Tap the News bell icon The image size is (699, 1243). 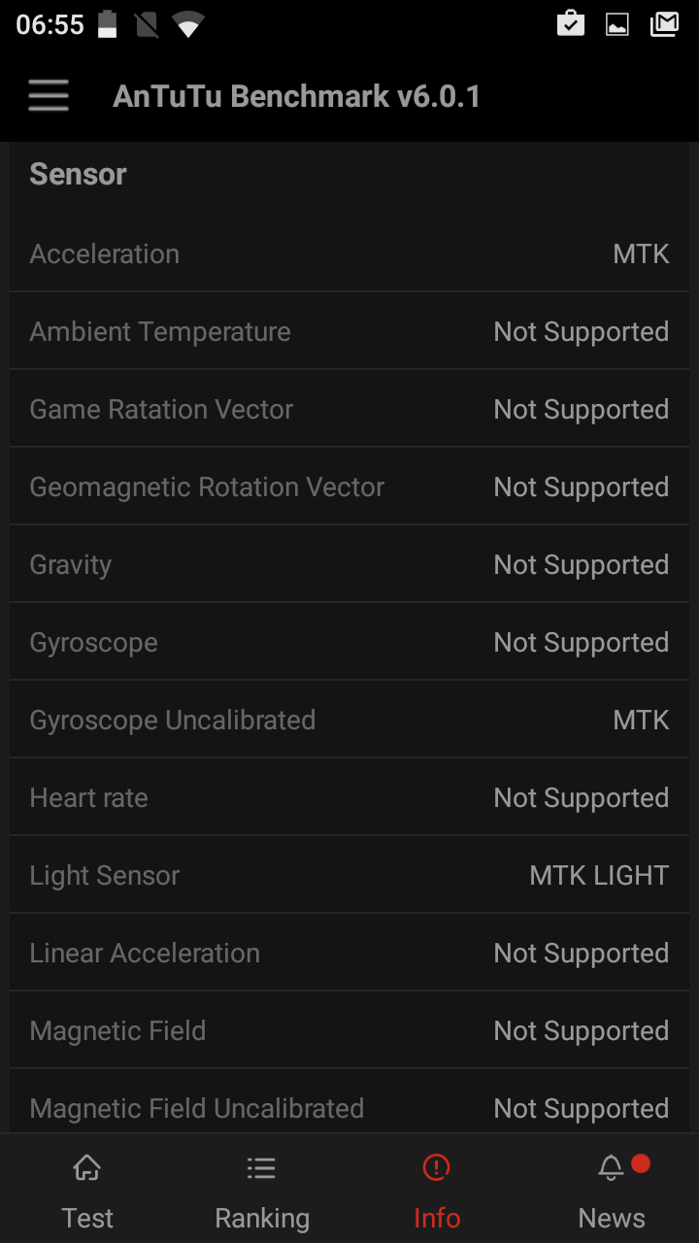(611, 1168)
